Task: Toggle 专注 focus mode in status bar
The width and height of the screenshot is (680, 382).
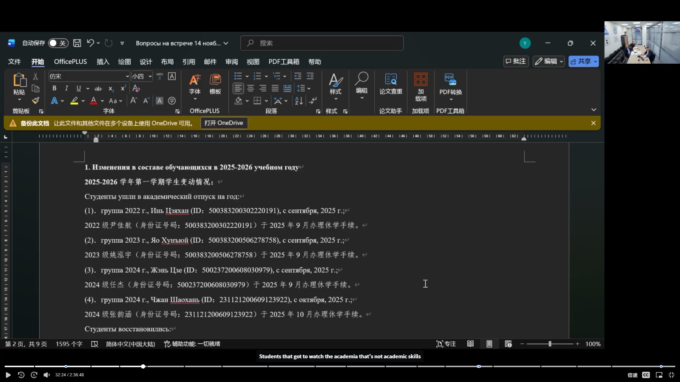Action: coord(446,344)
